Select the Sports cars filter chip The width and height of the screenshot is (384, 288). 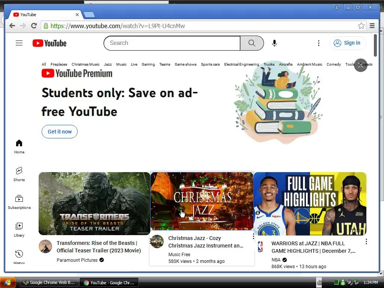210,64
